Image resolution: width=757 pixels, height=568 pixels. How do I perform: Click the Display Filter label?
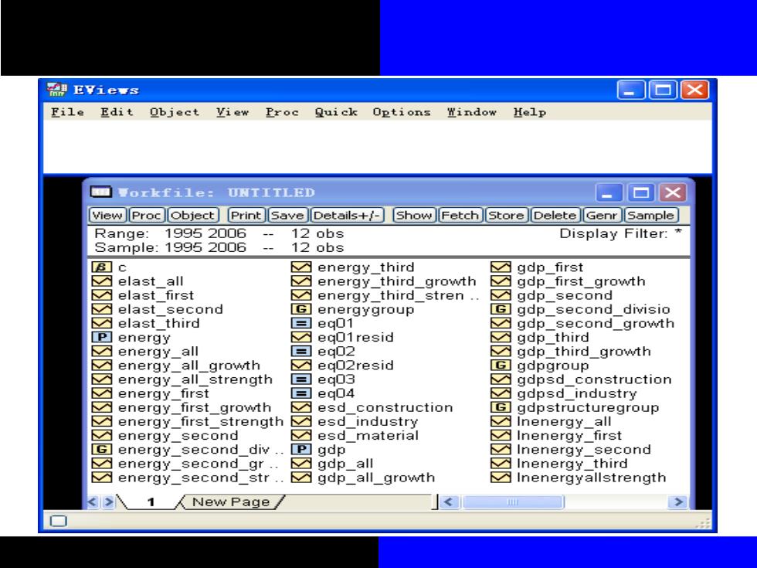[x=621, y=233]
